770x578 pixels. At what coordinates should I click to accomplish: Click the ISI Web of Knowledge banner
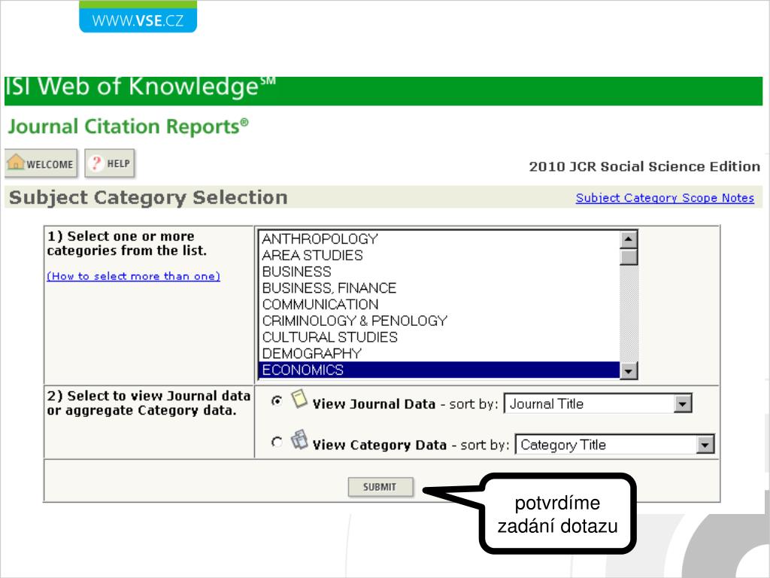tap(383, 91)
